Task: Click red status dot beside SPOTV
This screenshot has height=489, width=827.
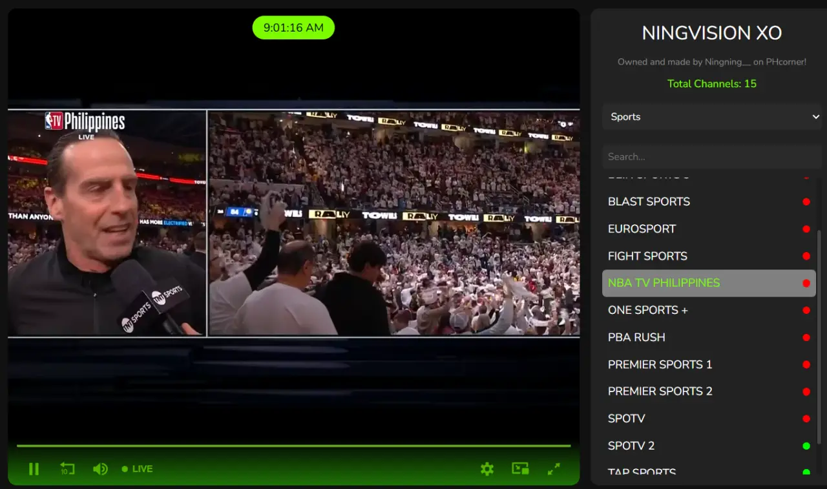Action: click(x=806, y=419)
